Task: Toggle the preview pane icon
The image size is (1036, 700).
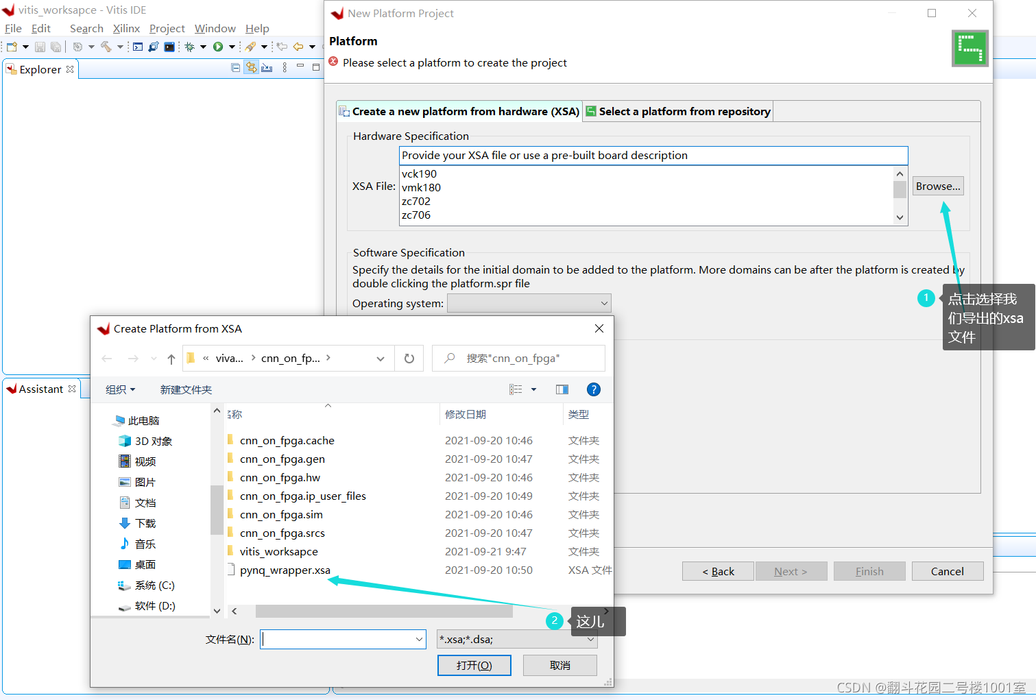Action: coord(562,389)
